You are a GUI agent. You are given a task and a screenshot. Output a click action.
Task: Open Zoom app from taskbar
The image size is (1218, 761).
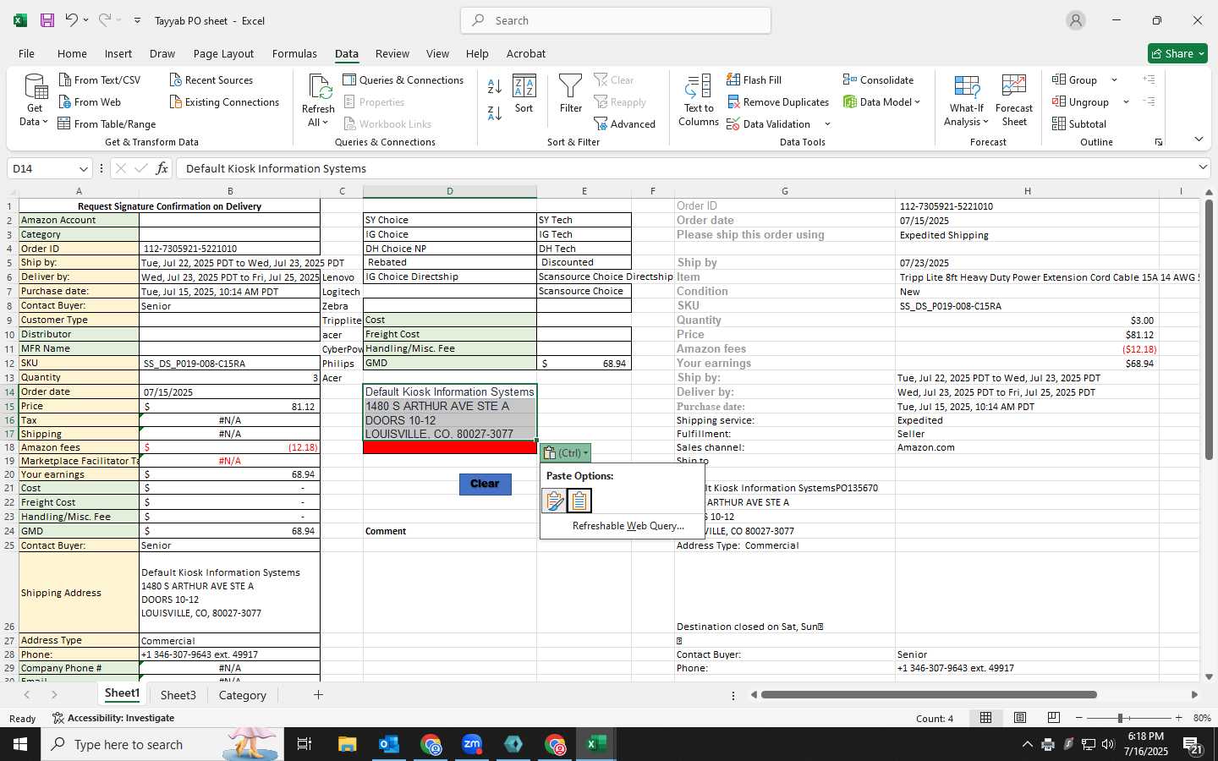pos(472,744)
